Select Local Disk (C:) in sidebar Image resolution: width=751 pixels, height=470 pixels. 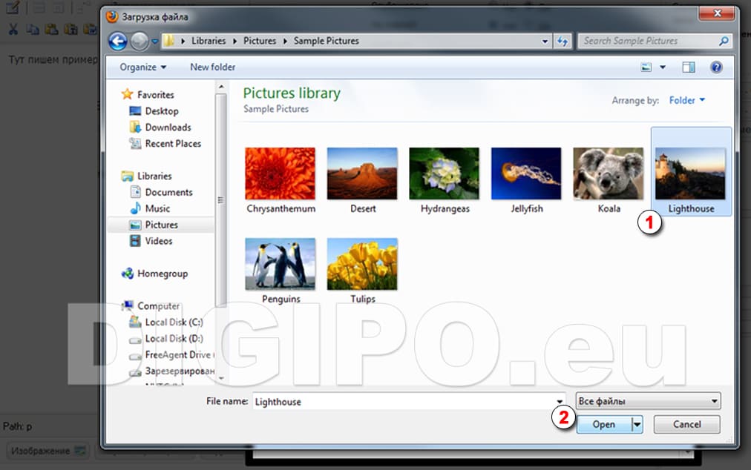pos(174,322)
